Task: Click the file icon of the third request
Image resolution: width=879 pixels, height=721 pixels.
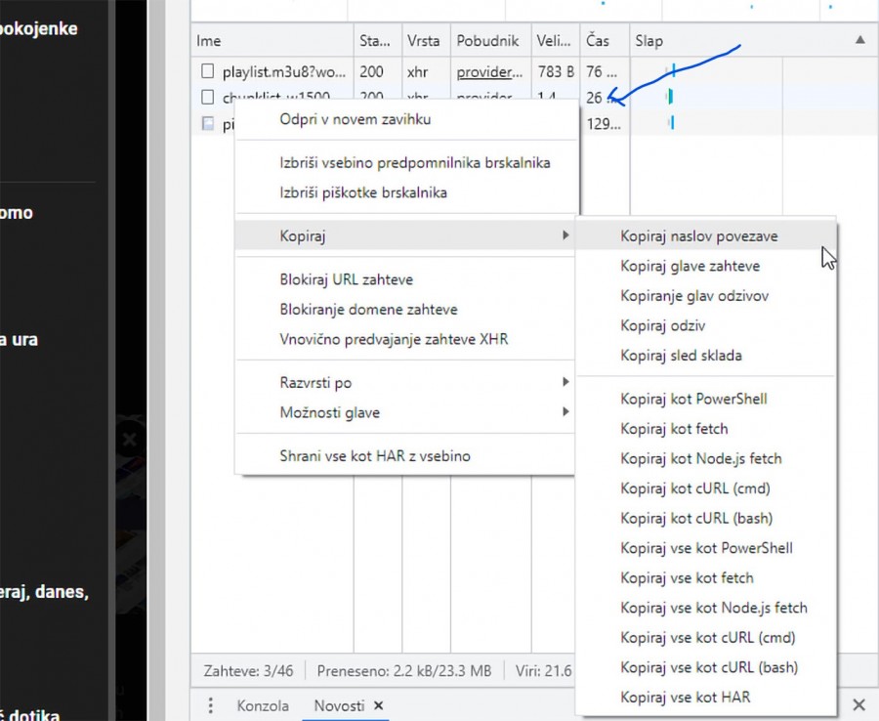Action: point(206,124)
